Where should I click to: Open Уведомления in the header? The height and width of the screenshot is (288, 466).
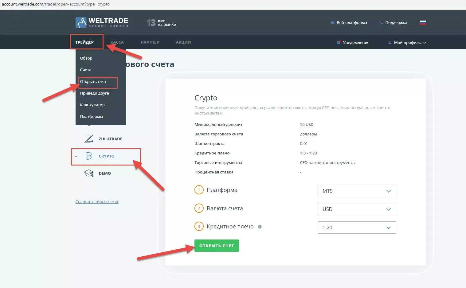[356, 42]
